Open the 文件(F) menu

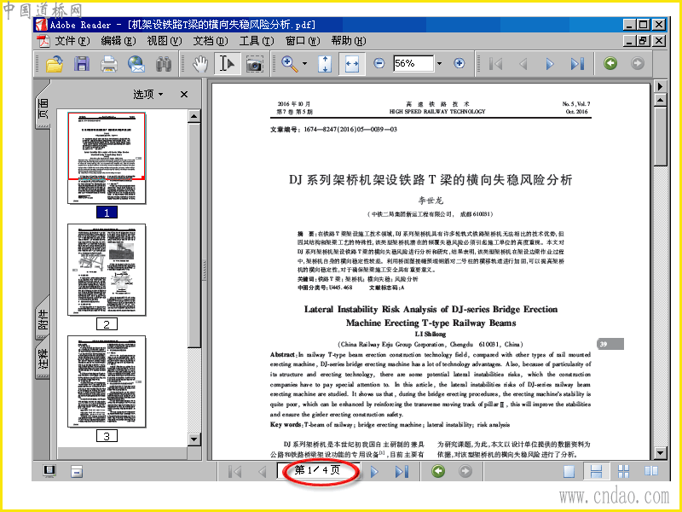coord(72,41)
